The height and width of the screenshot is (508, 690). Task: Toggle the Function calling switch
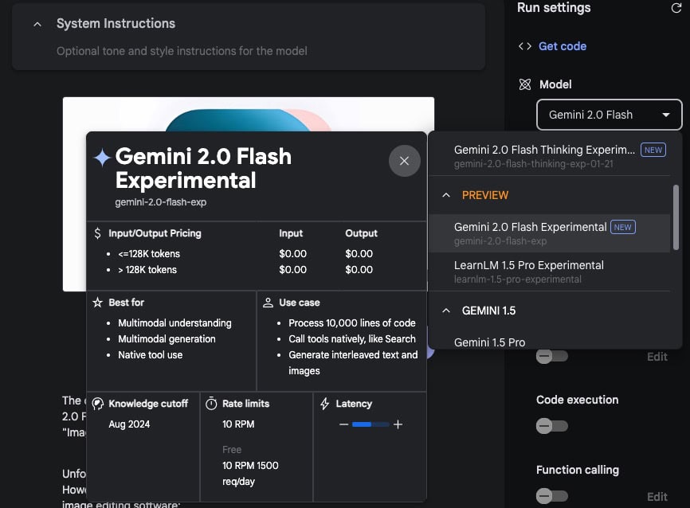pos(552,496)
